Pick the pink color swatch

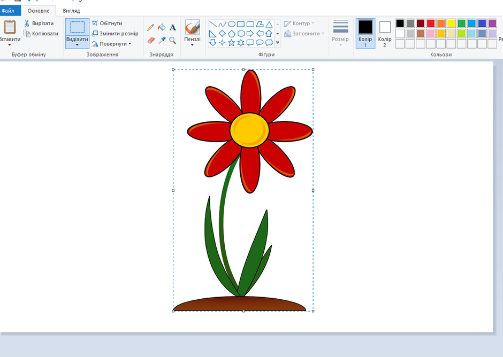431,33
